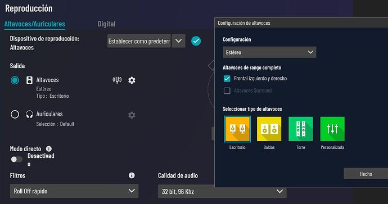Open the Estéreo configuration dropdown
The height and width of the screenshot is (204, 388).
269,52
